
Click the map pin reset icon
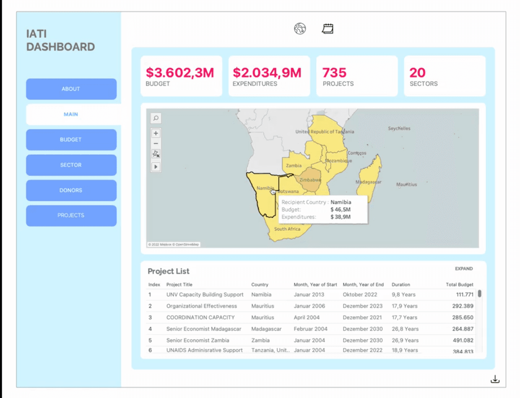point(156,154)
